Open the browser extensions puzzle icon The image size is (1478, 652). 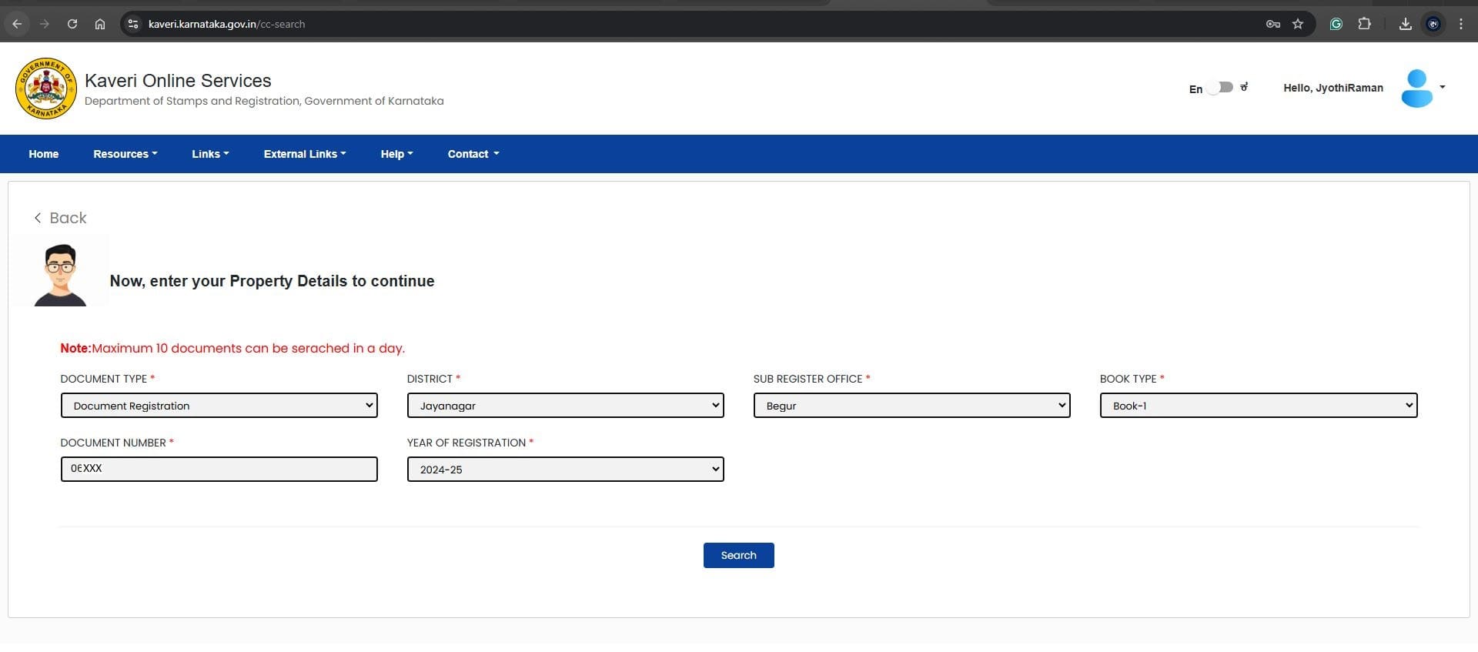[1364, 24]
